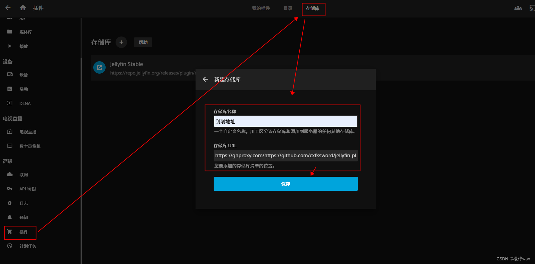Click the devices icon in sidebar
This screenshot has width=535, height=264.
pos(10,74)
